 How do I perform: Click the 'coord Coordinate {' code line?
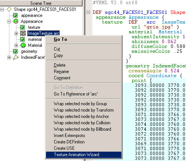[155, 76]
